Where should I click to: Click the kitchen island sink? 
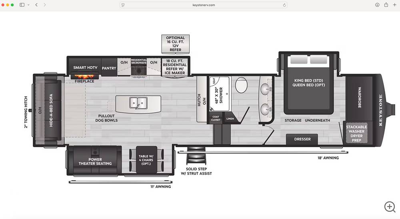[x=138, y=103]
